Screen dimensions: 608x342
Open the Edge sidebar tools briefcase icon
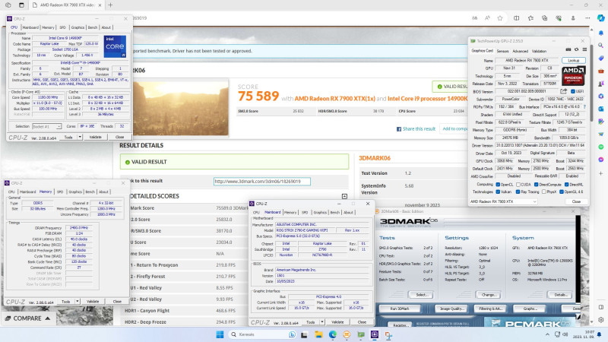coord(601,71)
